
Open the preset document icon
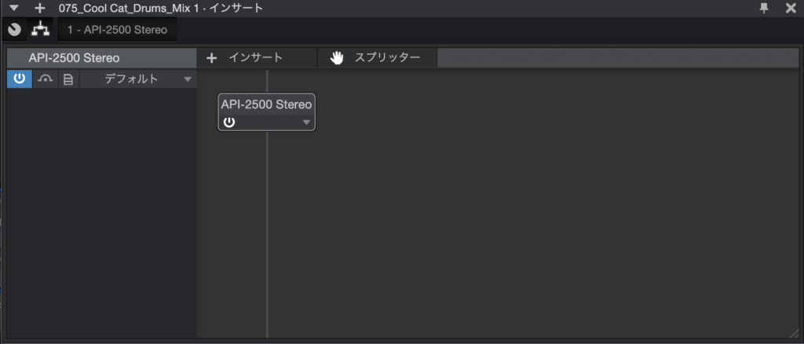point(68,79)
